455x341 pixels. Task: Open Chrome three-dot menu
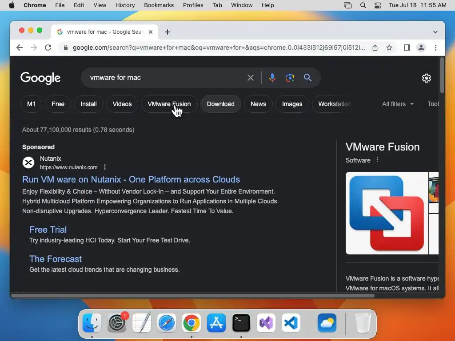click(x=435, y=48)
